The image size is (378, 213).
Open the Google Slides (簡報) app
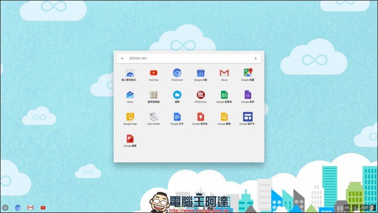(x=224, y=117)
